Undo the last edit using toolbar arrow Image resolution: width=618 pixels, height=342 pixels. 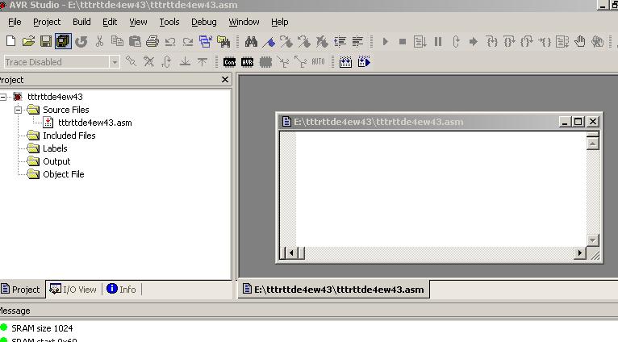(170, 41)
